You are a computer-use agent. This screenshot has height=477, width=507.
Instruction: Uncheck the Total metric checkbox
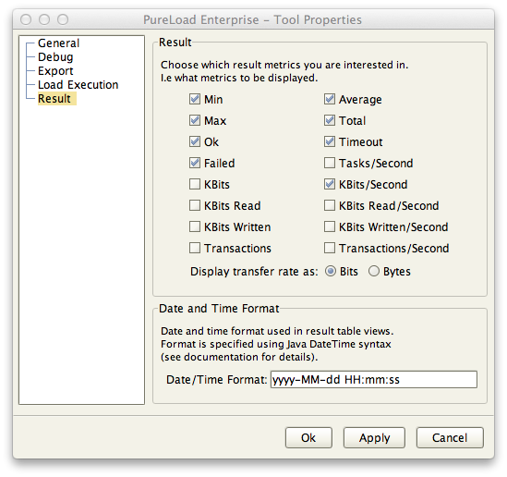[330, 120]
